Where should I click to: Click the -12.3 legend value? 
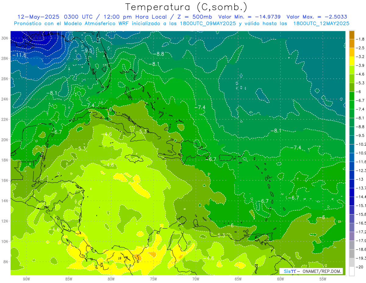point(361,170)
